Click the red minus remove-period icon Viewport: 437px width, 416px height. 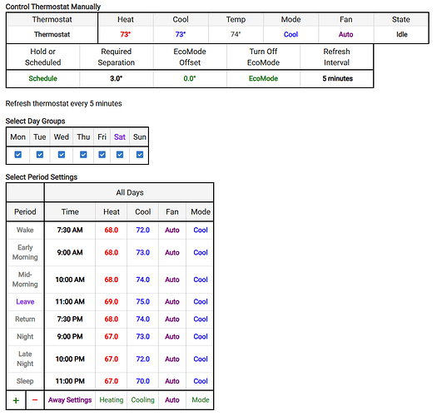[x=35, y=400]
